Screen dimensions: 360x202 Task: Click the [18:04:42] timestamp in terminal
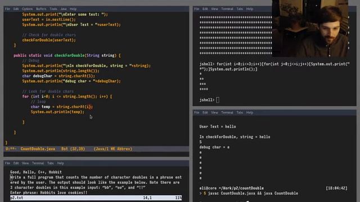pyautogui.click(x=336, y=189)
